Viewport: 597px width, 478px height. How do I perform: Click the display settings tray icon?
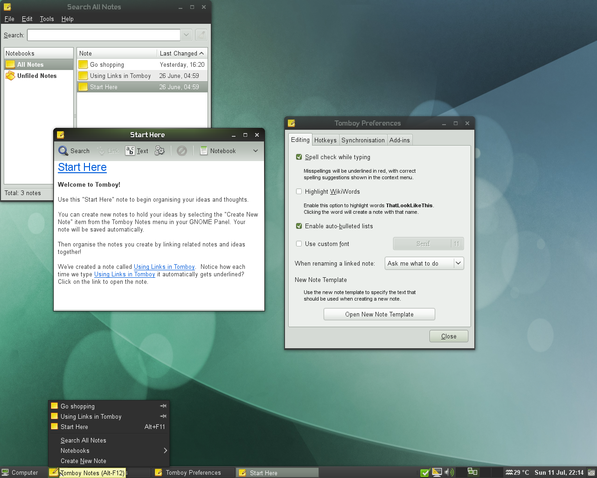point(437,472)
